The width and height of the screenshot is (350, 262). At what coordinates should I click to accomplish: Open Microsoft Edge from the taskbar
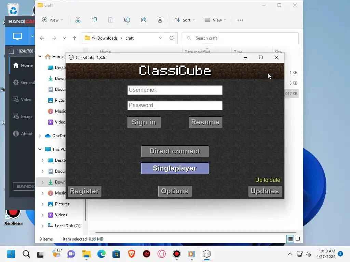coord(102,254)
